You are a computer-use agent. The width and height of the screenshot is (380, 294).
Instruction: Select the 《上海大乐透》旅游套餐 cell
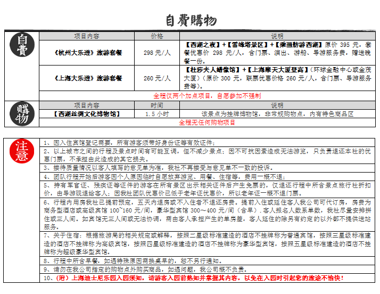[87, 78]
